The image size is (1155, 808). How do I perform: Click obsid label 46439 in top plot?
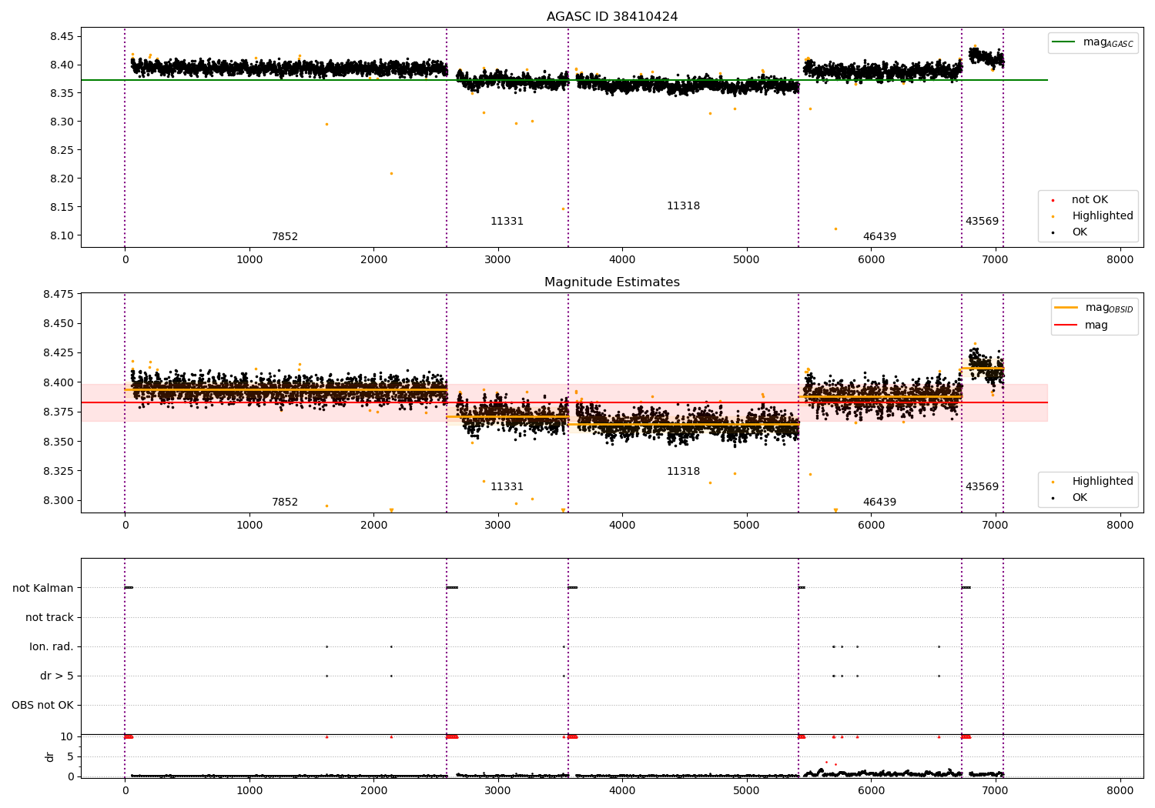879,237
